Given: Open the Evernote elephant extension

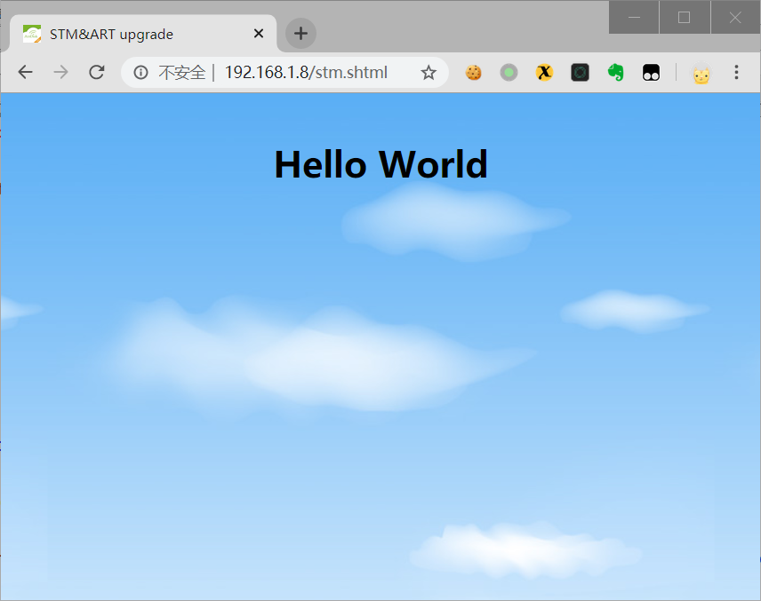Looking at the screenshot, I should 615,73.
